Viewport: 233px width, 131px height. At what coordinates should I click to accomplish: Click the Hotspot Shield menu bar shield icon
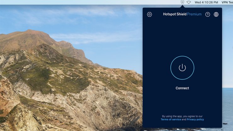[x=182, y=2]
